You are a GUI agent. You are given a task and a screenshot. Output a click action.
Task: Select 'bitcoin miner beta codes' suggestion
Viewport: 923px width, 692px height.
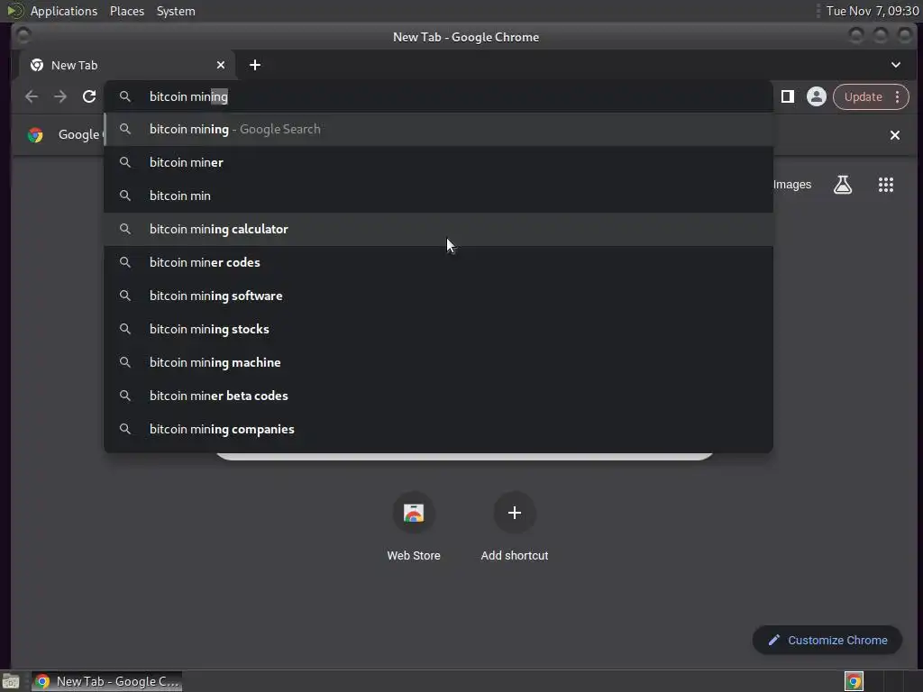[x=438, y=396]
